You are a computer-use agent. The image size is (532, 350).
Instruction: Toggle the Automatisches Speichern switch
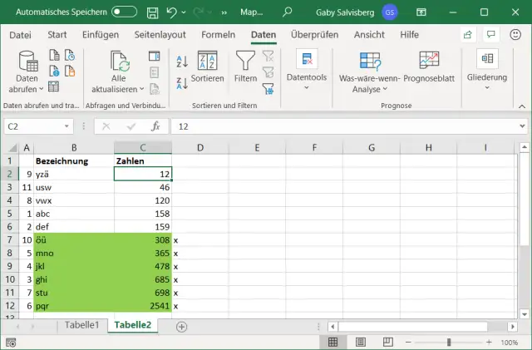coord(124,12)
